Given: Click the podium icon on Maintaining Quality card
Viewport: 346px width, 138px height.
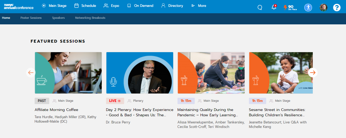Looking at the screenshot, I should (184, 80).
